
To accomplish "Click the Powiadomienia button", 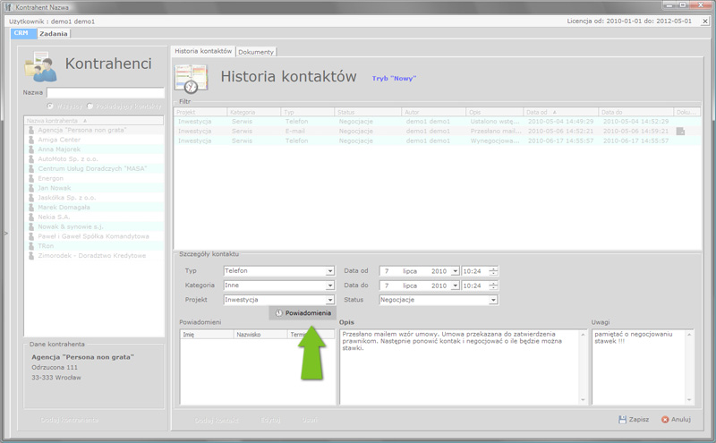I will 303,313.
